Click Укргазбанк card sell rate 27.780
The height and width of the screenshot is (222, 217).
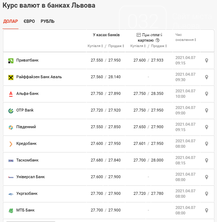(x=157, y=193)
